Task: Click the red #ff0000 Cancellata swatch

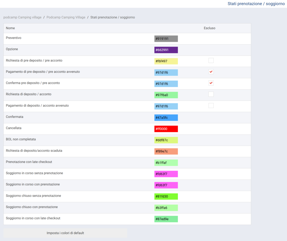Action: [x=166, y=129]
